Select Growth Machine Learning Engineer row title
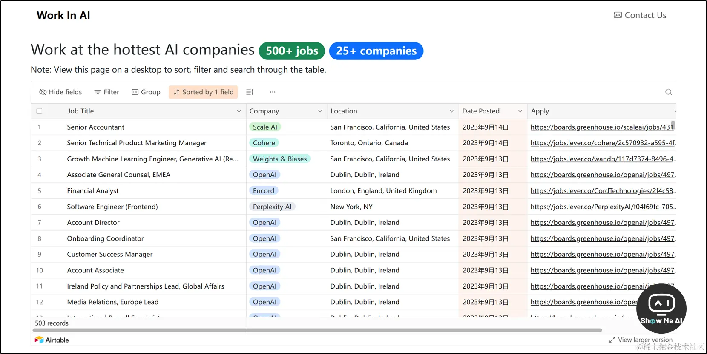Screen dimensions: 707x354 (x=152, y=159)
